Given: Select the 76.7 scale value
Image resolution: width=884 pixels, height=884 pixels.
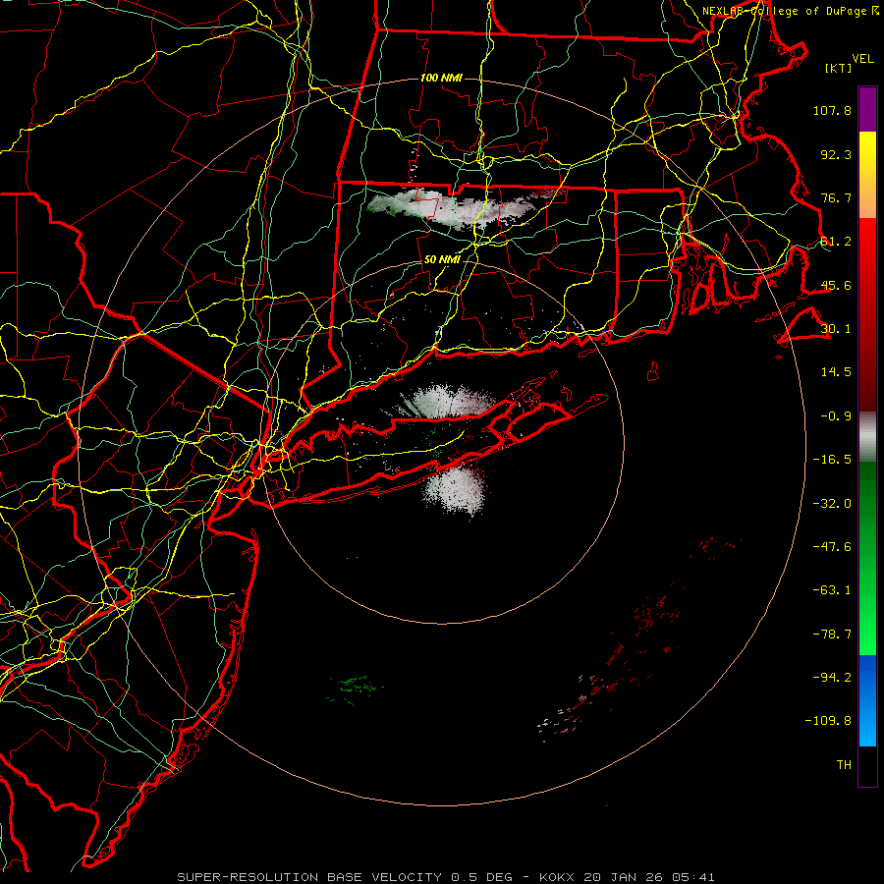Looking at the screenshot, I should click(x=836, y=197).
